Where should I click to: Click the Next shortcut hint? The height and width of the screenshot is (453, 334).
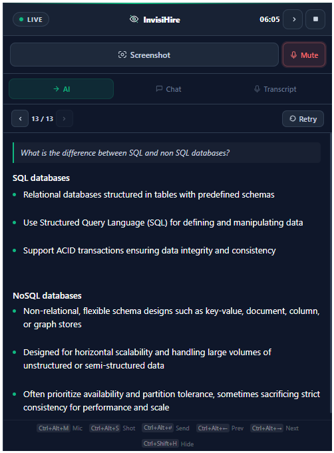pos(275,428)
